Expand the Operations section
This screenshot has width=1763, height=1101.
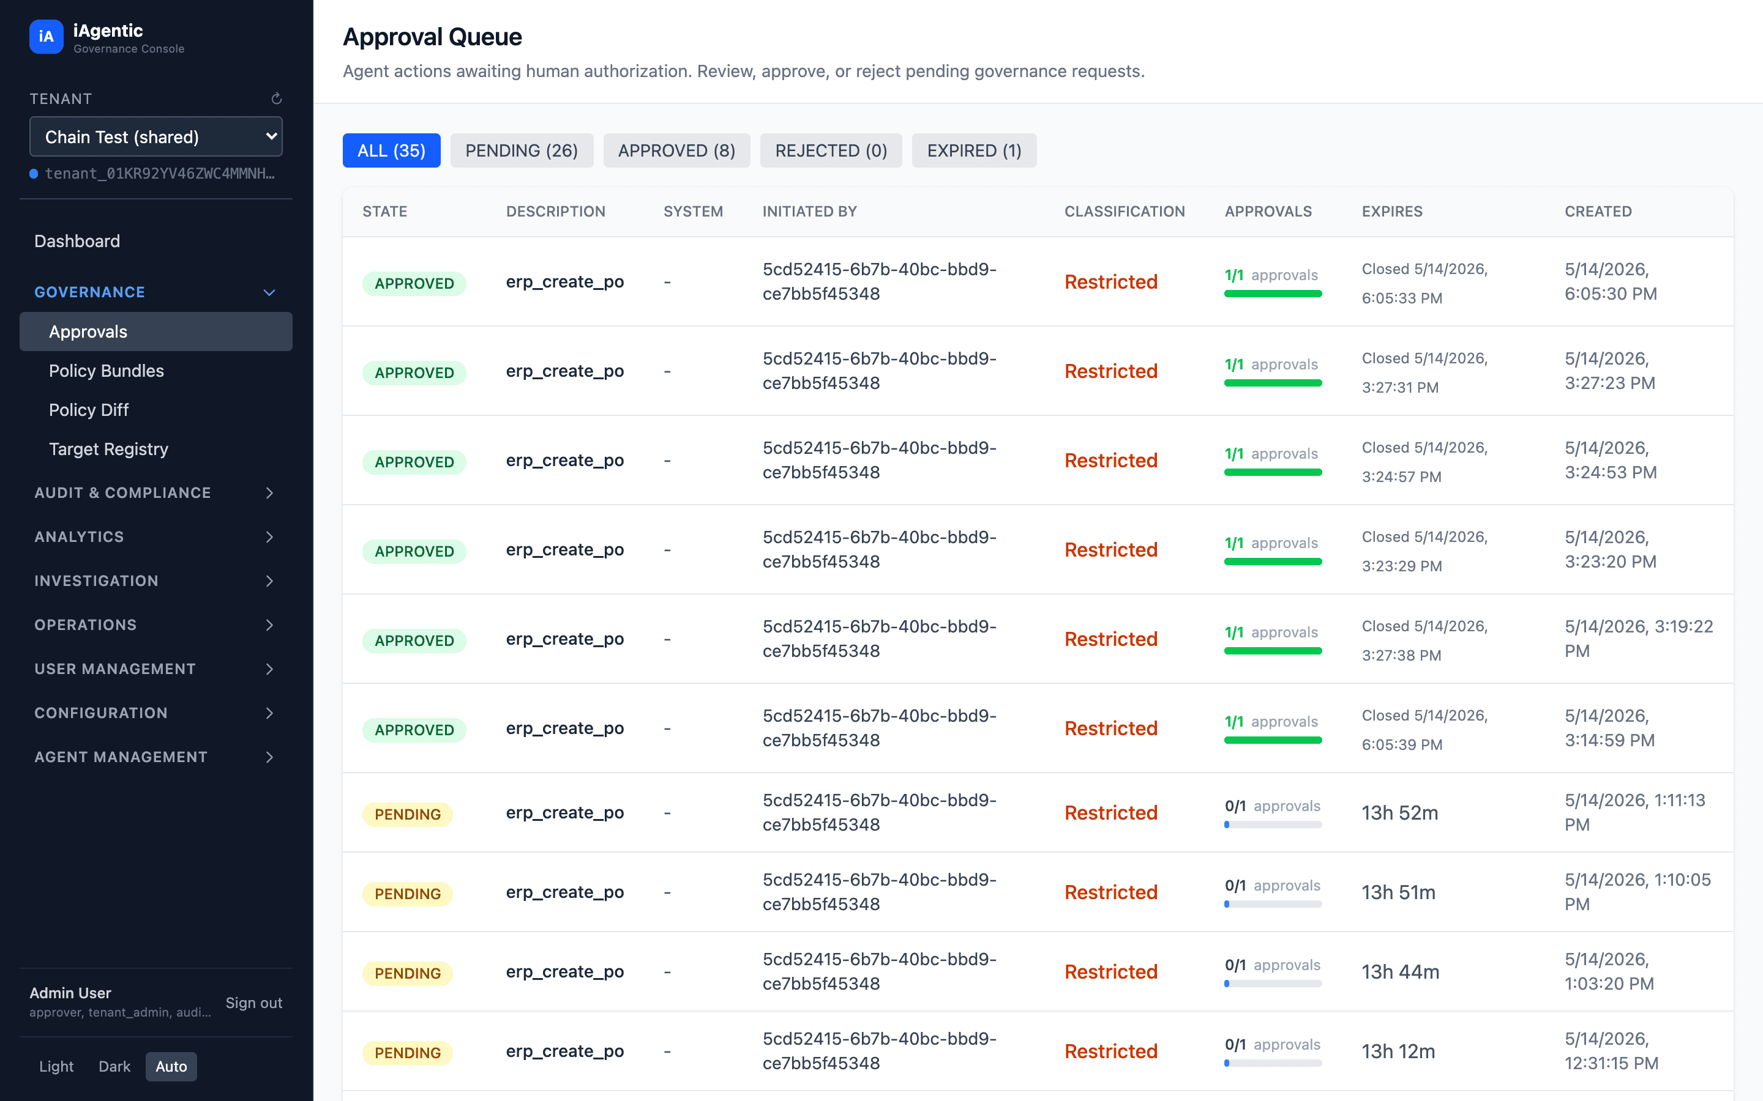click(156, 625)
